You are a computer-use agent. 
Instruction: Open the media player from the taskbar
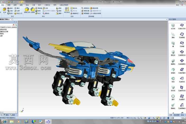[19, 122]
